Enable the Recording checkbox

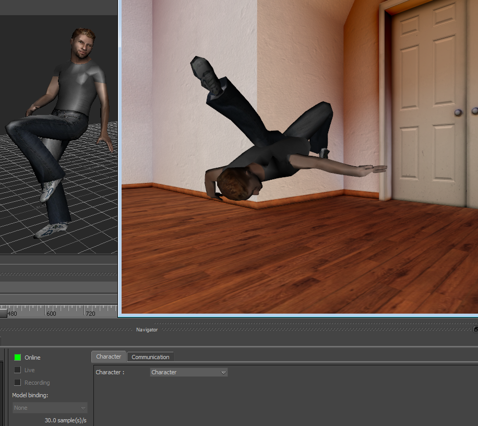pyautogui.click(x=18, y=383)
